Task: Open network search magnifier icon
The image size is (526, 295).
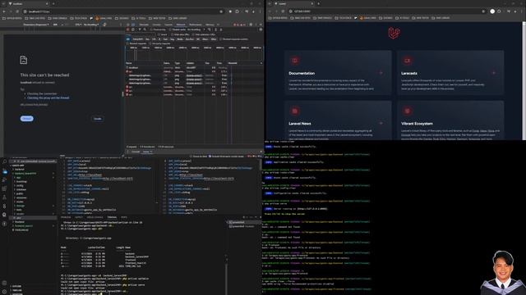Action: pyautogui.click(x=145, y=29)
